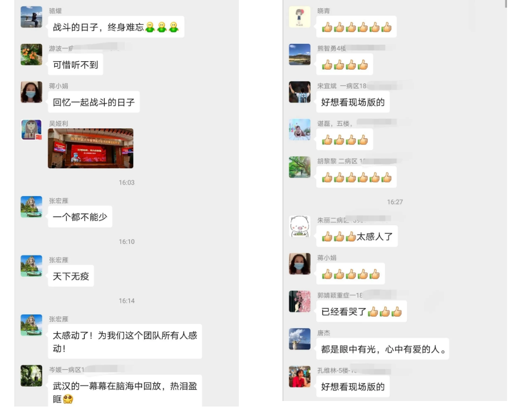Open 岑媛's forest avatar
This screenshot has width=521, height=407.
click(31, 376)
